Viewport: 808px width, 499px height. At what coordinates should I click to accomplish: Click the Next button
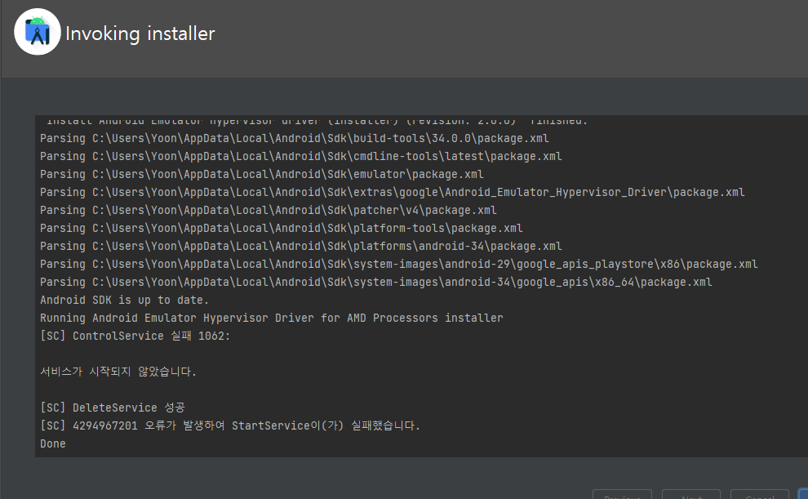click(691, 494)
